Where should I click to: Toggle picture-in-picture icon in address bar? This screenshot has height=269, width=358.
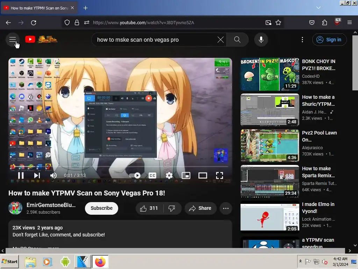click(x=268, y=22)
